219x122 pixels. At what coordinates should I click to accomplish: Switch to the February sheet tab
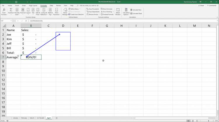[24, 118]
